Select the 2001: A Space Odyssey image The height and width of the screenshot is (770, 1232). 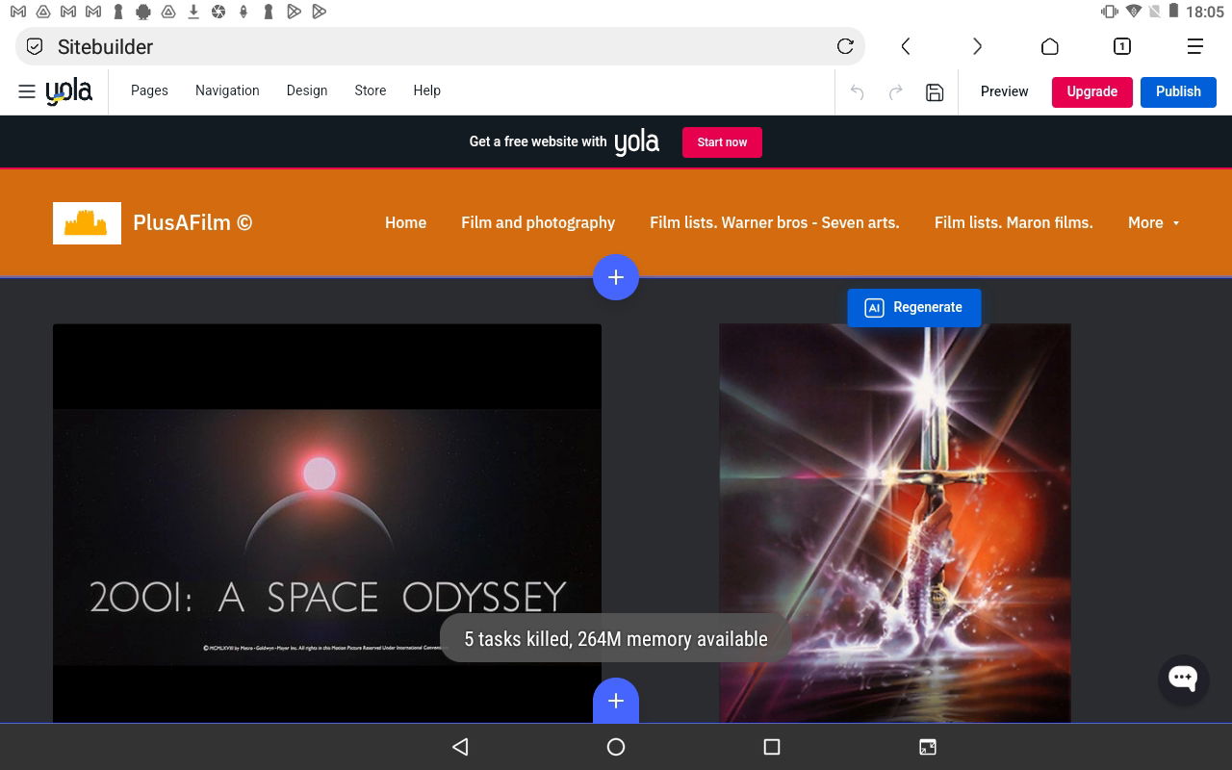pyautogui.click(x=327, y=523)
